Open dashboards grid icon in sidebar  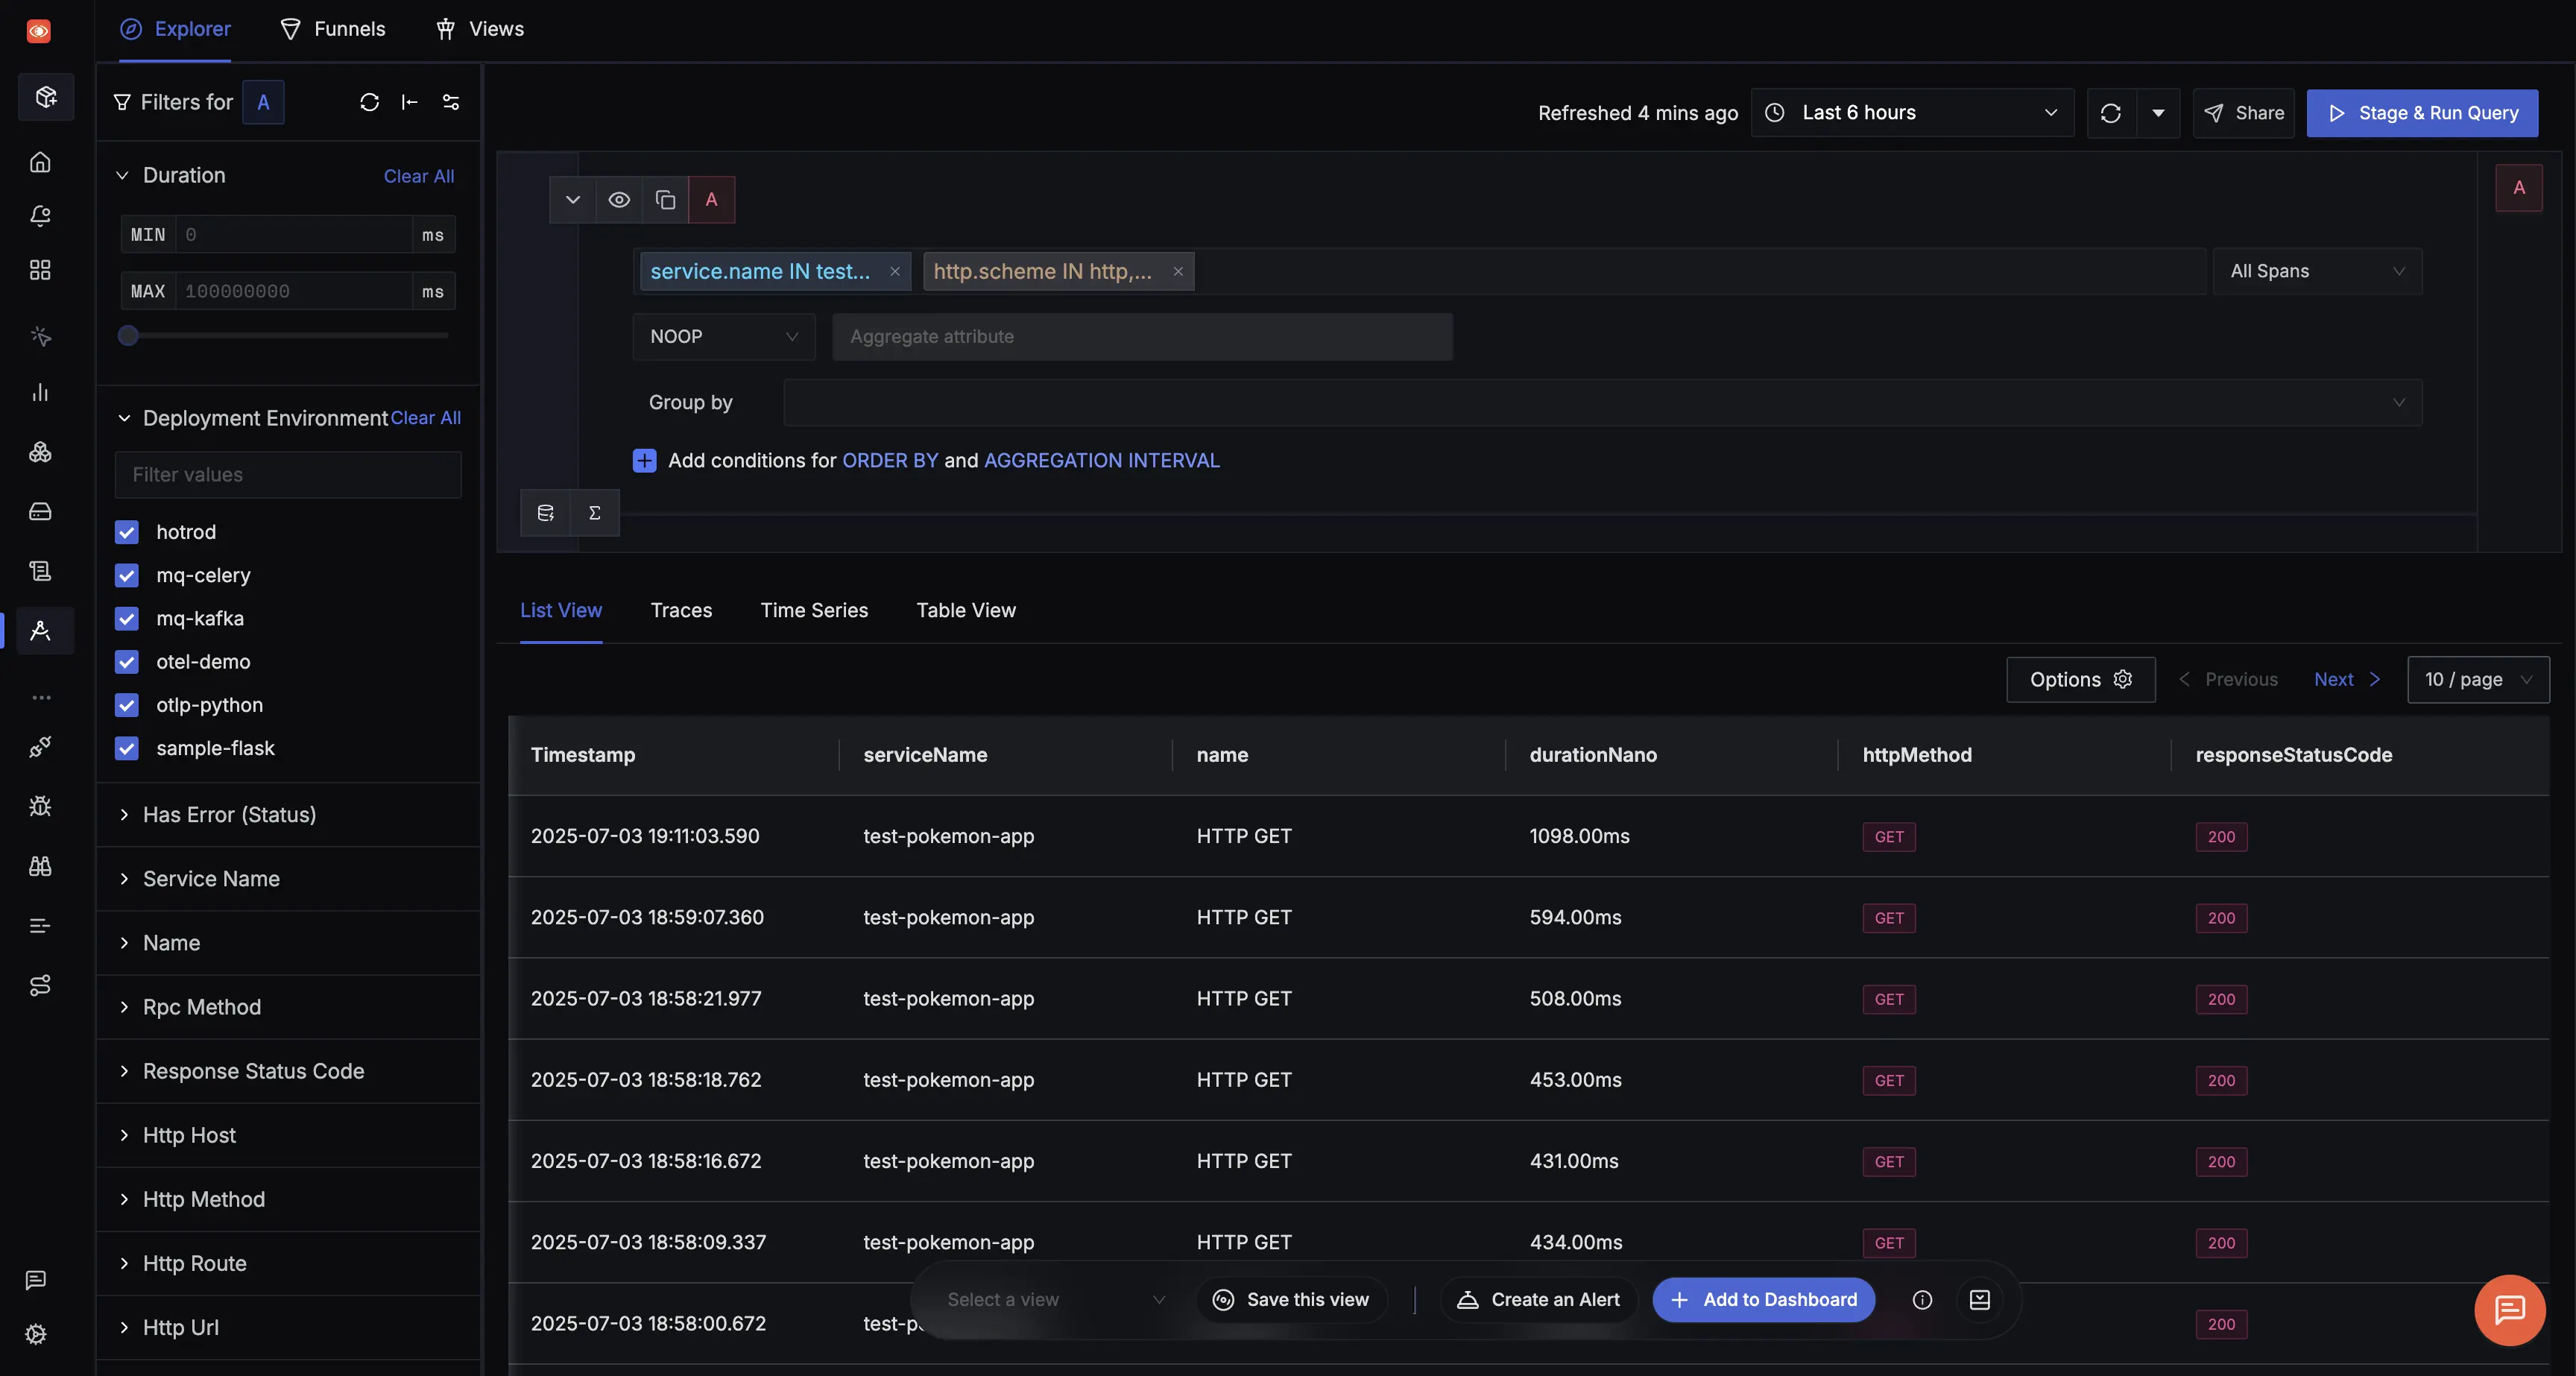click(x=40, y=270)
